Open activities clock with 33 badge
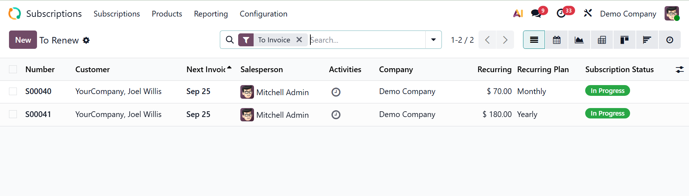The height and width of the screenshot is (196, 689). pyautogui.click(x=561, y=14)
